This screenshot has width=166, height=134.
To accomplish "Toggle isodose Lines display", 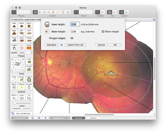I will (21, 97).
